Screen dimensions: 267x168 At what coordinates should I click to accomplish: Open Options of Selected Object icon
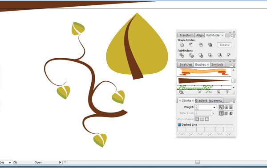[x=208, y=92]
